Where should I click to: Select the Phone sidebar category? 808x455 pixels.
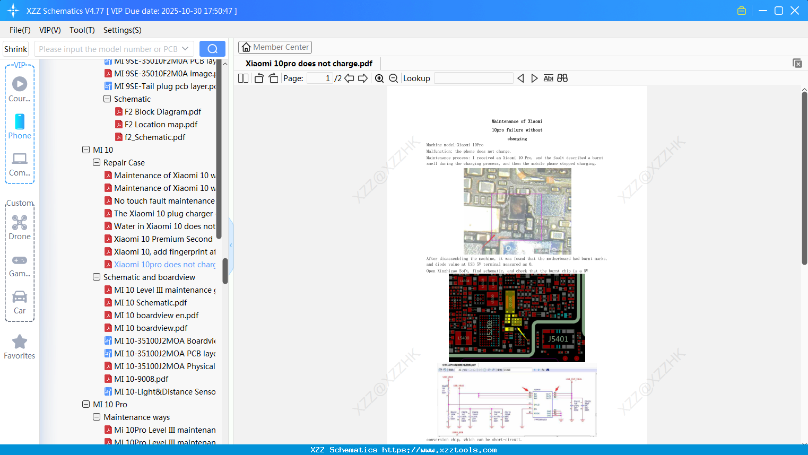tap(20, 126)
